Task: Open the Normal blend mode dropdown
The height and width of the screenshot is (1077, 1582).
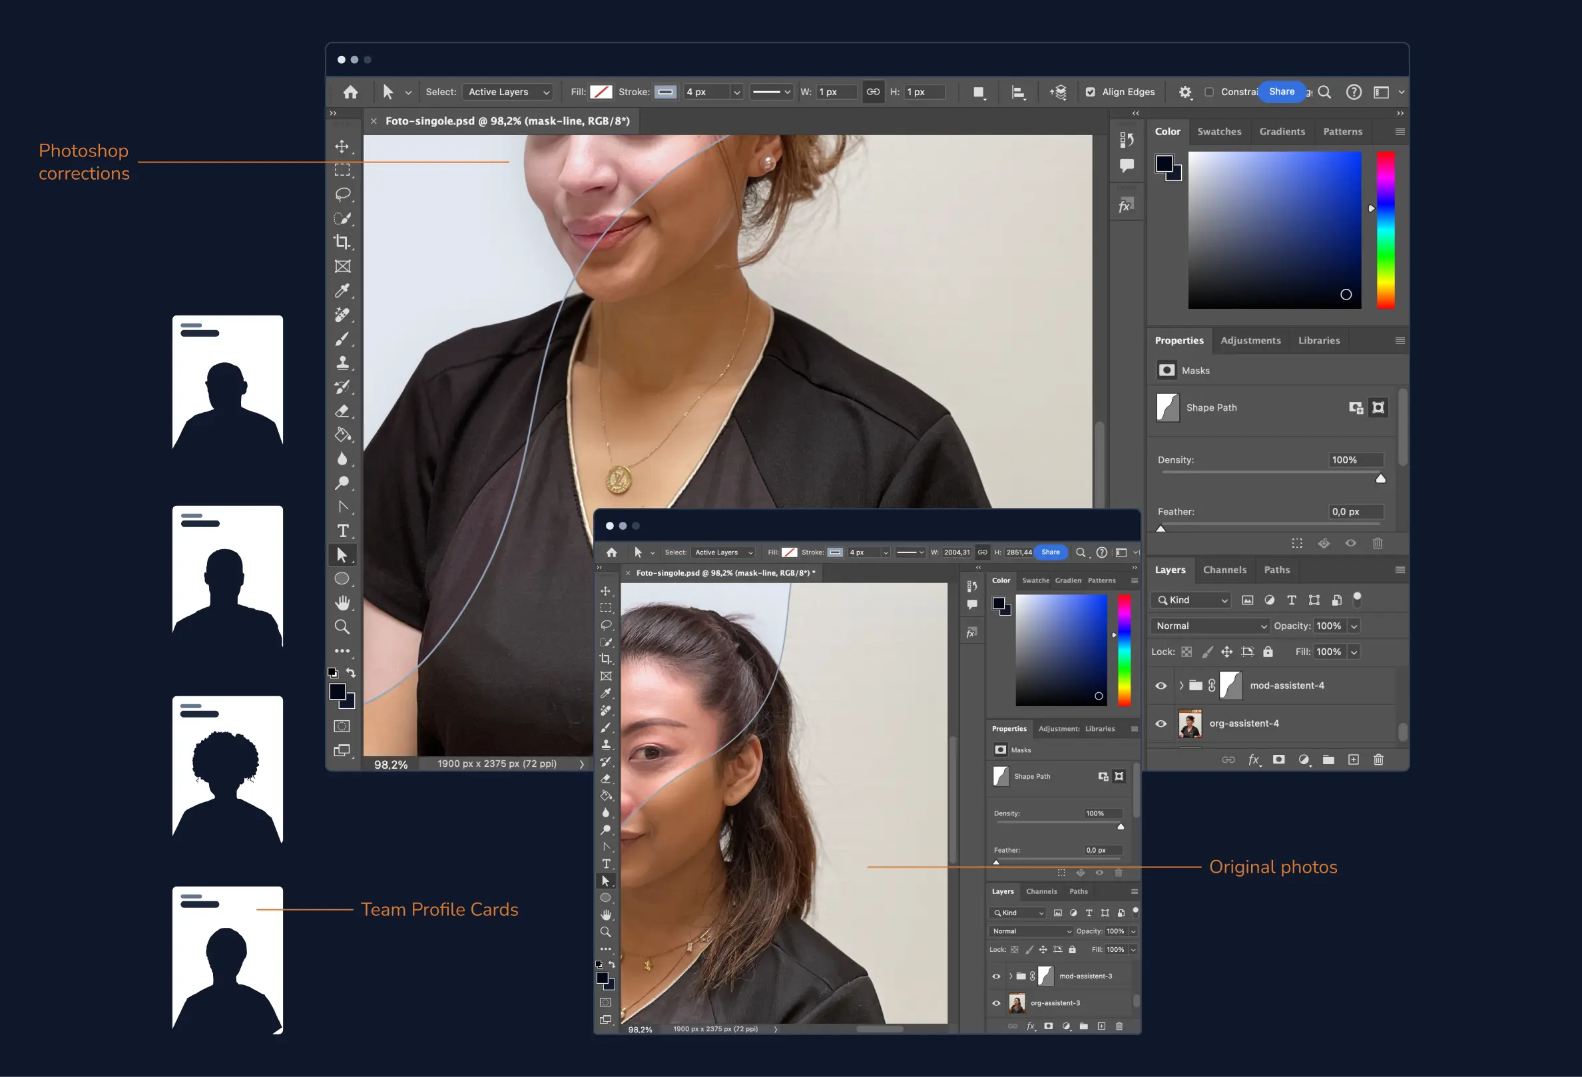Action: pyautogui.click(x=1210, y=626)
